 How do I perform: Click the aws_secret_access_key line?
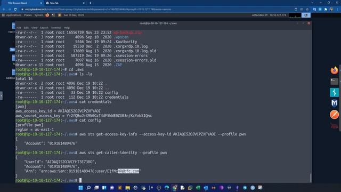point(84,116)
